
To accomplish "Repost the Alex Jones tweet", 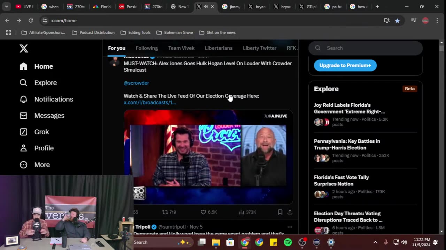I will [x=169, y=212].
